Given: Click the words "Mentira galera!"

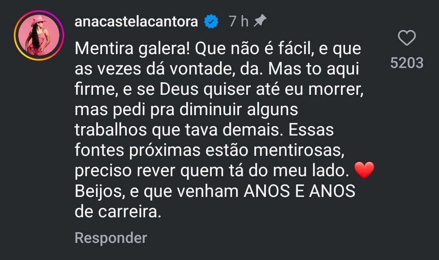Looking at the screenshot, I should point(133,49).
